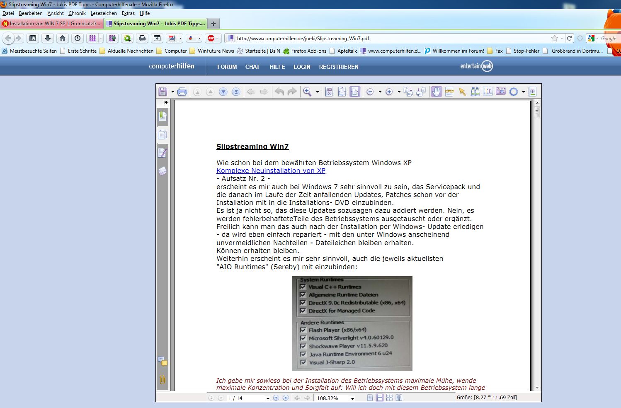Viewport: 621px width, 408px height.
Task: Click the zoom out minus icon
Action: click(370, 92)
